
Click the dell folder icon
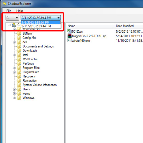19,42
